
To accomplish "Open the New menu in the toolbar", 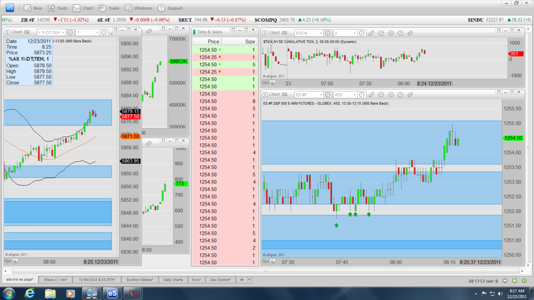I will click(33, 8).
